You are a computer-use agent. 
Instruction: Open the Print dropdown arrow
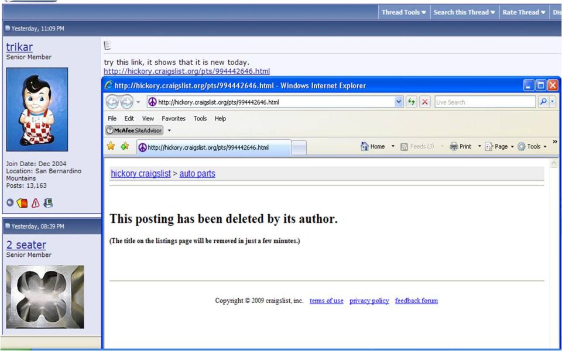click(x=479, y=146)
